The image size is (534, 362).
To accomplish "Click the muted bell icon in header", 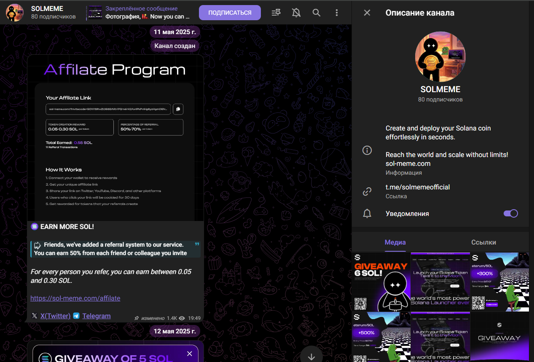I will 296,13.
